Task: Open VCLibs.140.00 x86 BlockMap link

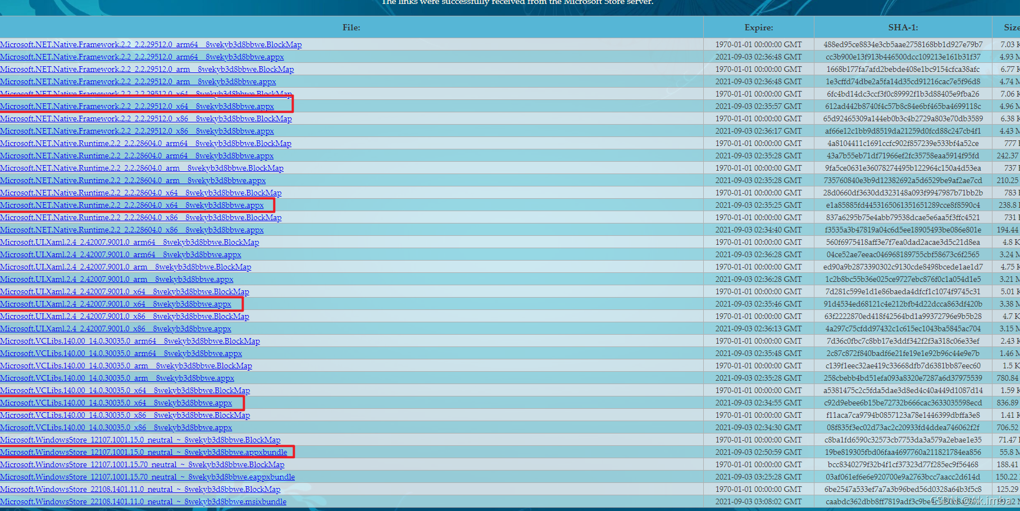Action: (x=125, y=415)
